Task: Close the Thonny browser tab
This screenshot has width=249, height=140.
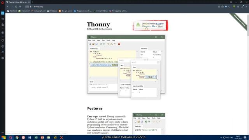Action: click(x=29, y=2)
